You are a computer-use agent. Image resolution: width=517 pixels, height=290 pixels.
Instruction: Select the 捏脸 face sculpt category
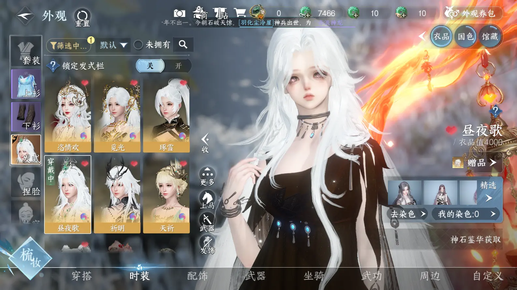click(x=26, y=182)
